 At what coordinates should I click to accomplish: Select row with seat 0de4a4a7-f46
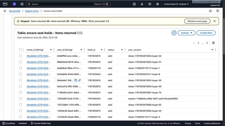[21, 80]
